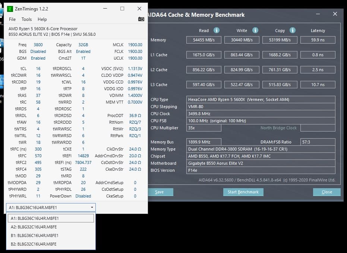Viewport: 347px width, 253px height.
Task: Minimize the AIDA64 benchmark window
Action: point(318,14)
